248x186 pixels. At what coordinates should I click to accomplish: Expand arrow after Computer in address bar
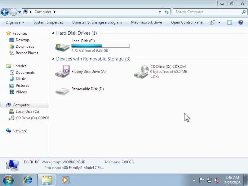(55, 12)
